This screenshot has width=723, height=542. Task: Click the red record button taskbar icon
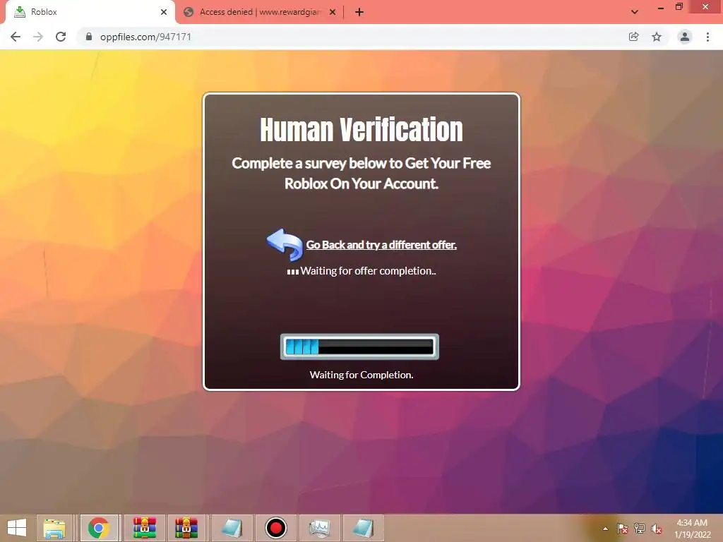[276, 528]
